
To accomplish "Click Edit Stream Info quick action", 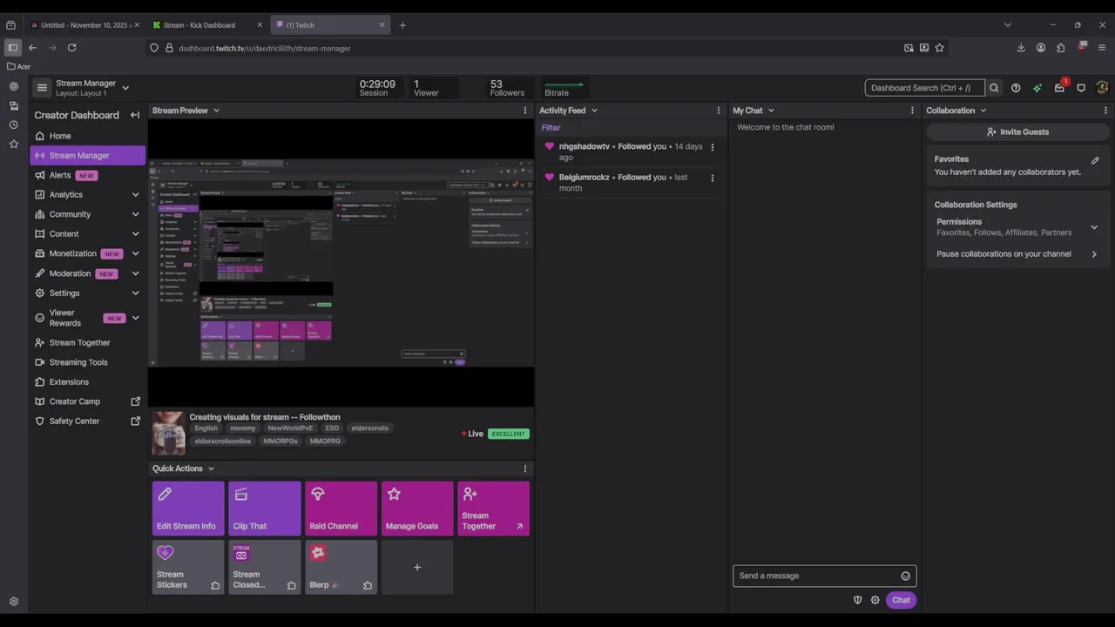I will pos(188,509).
